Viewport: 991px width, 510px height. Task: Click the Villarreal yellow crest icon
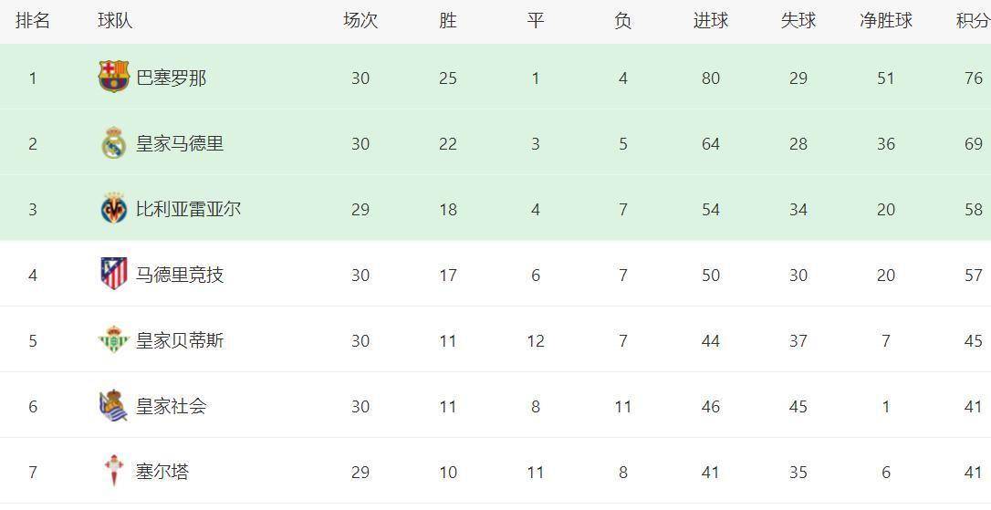(x=113, y=209)
